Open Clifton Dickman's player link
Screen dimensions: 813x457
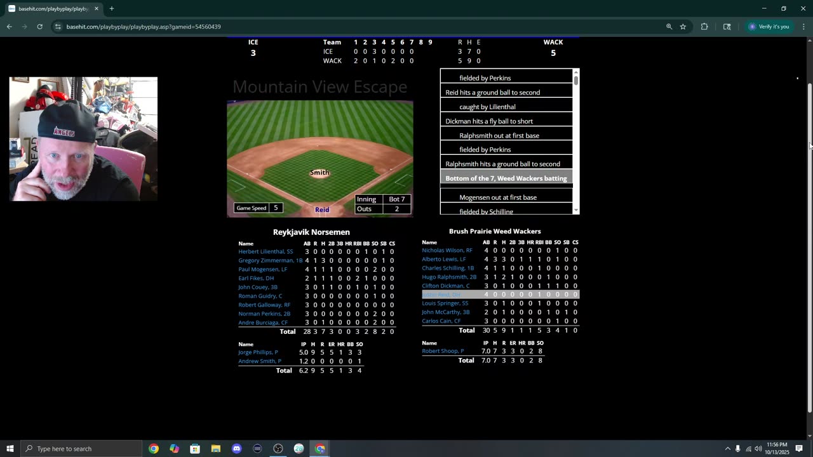(x=446, y=286)
